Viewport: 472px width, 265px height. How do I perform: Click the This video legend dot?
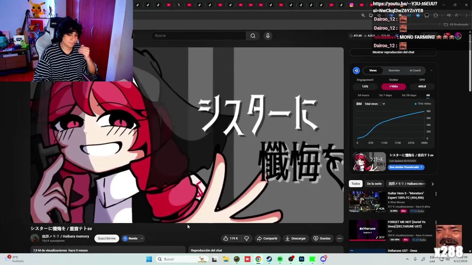coord(416,104)
